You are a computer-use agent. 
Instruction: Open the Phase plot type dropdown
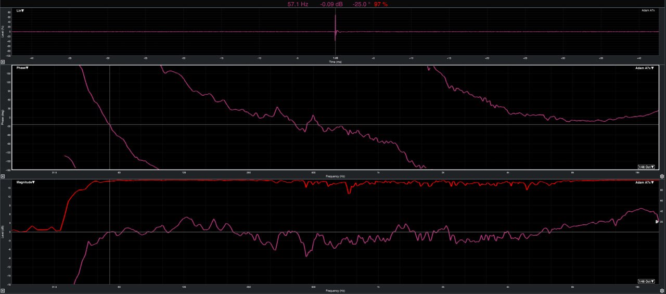[x=23, y=68]
